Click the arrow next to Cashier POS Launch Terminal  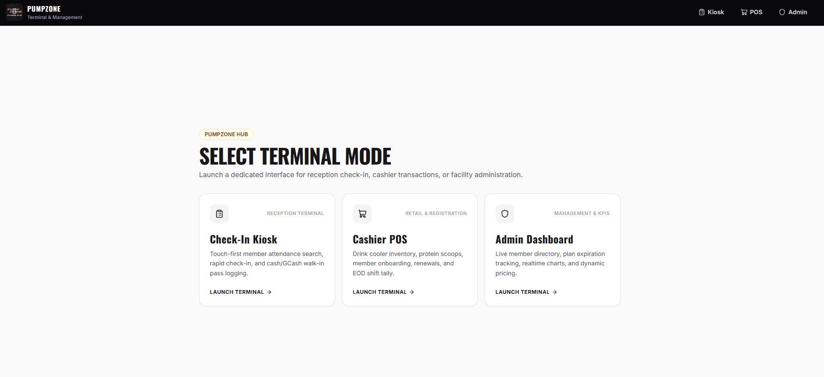coord(412,292)
